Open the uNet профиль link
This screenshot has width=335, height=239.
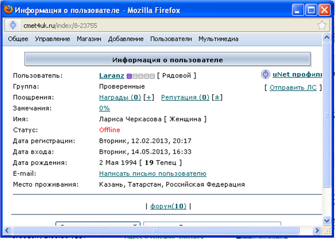click(297, 75)
